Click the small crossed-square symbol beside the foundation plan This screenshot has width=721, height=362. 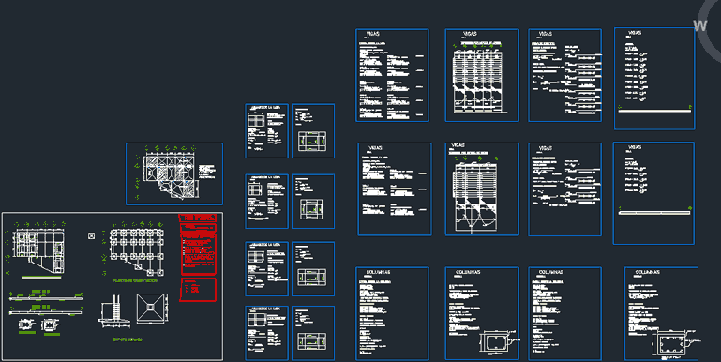click(x=91, y=236)
